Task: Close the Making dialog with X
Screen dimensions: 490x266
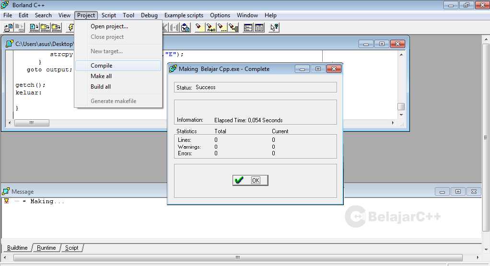Action: click(x=333, y=69)
